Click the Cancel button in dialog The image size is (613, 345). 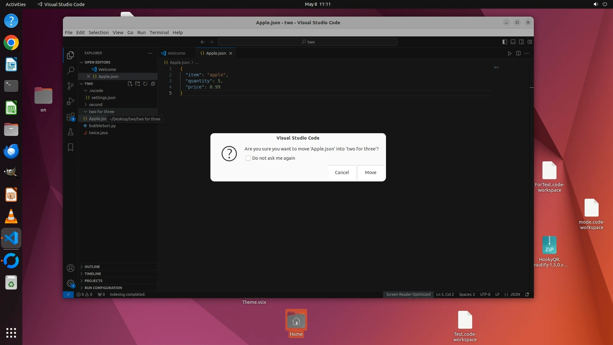[x=342, y=172]
